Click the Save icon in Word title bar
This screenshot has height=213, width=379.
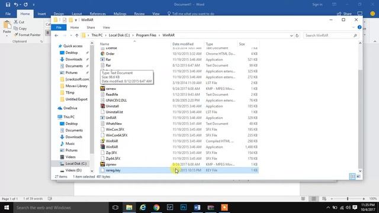pos(8,4)
